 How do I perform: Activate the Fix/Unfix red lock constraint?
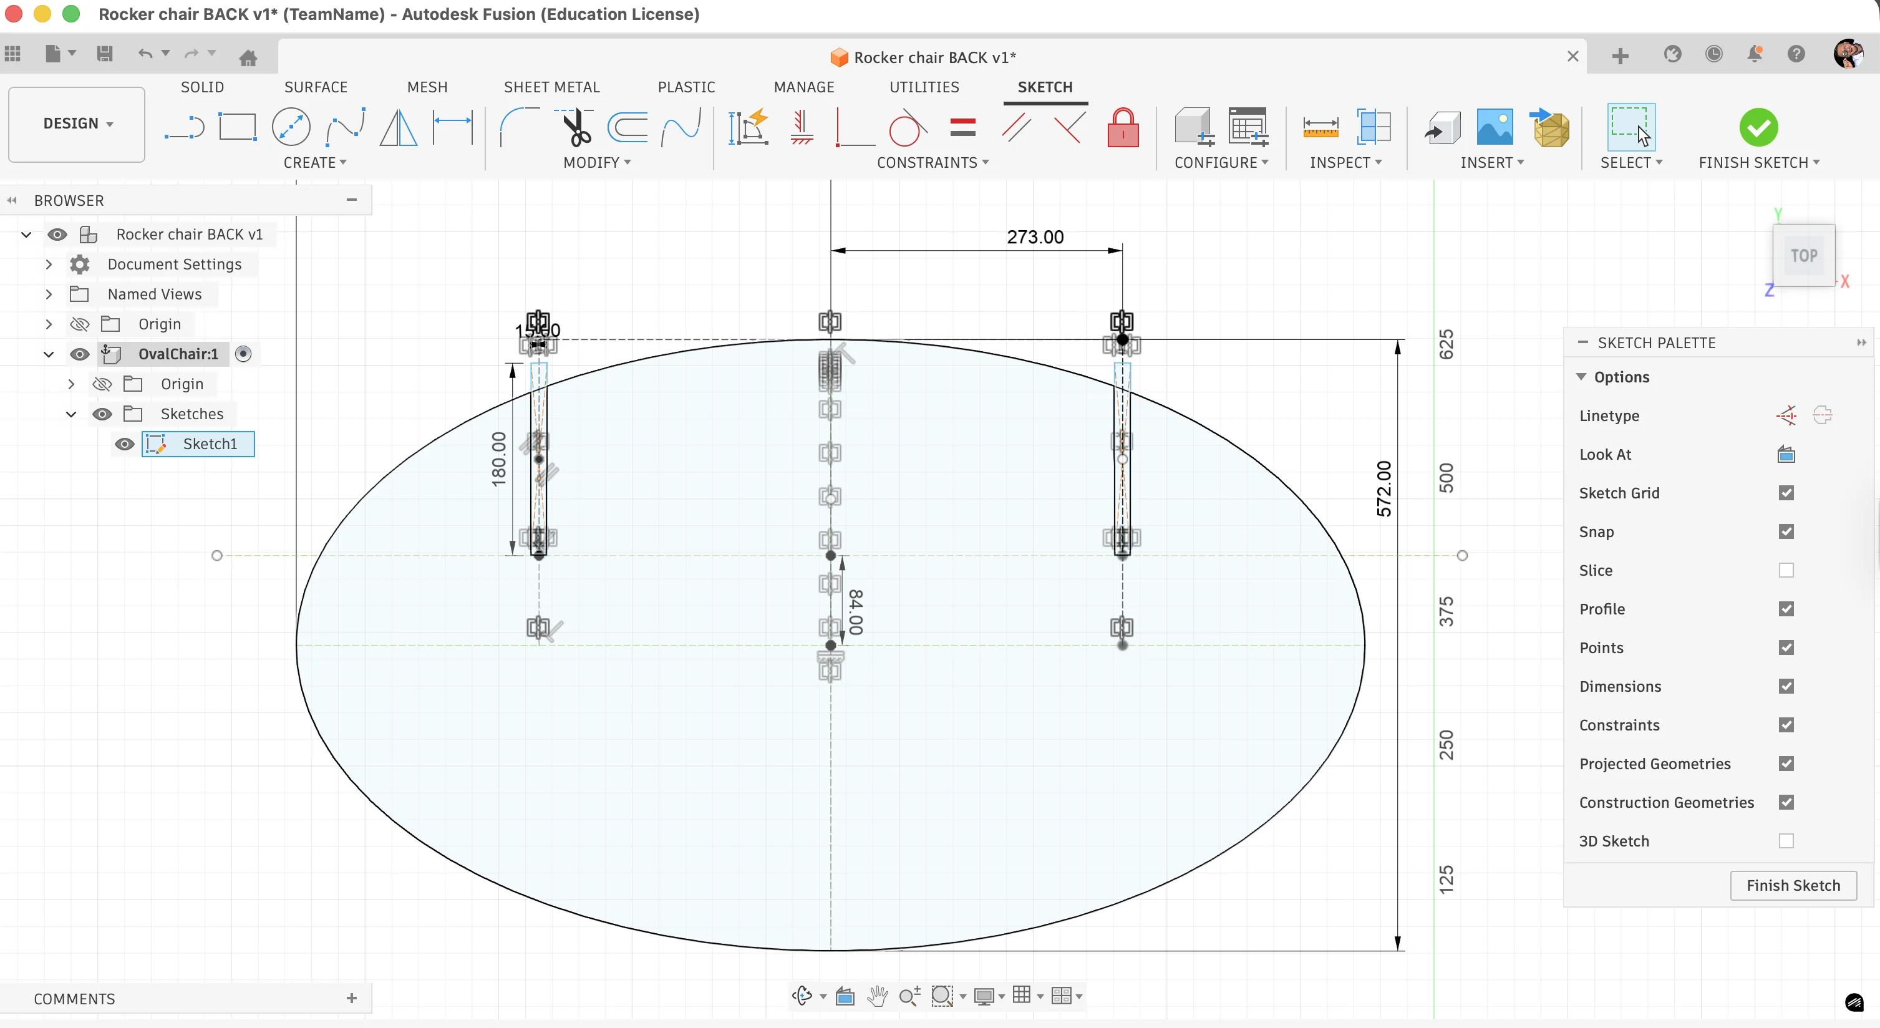[x=1123, y=128]
